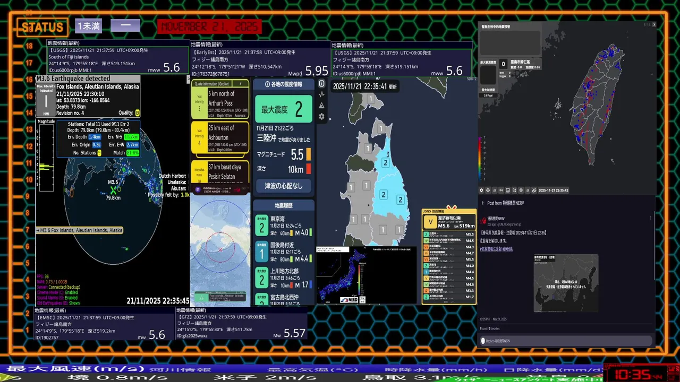Select the 5 km north of Arthur's Pass card
The image size is (680, 382).
[x=220, y=103]
